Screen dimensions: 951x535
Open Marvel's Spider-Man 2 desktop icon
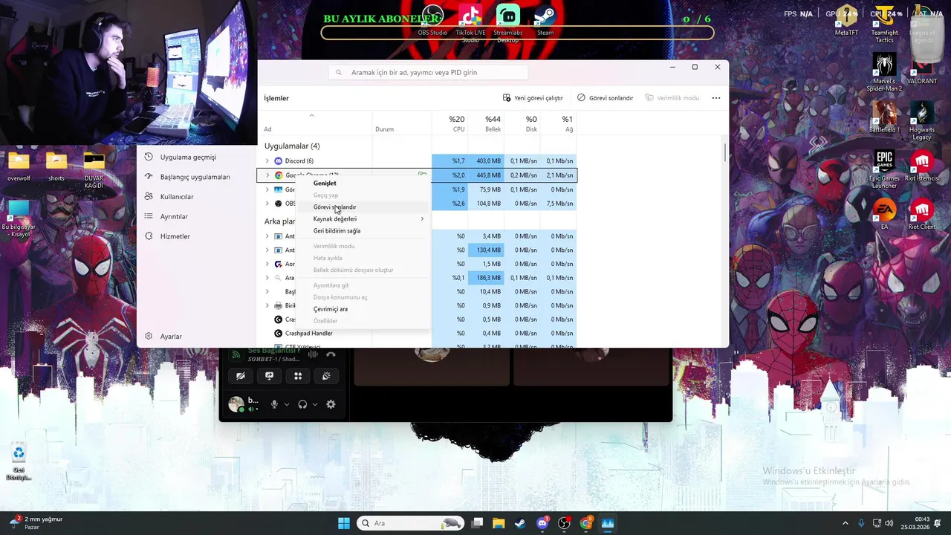click(x=884, y=73)
